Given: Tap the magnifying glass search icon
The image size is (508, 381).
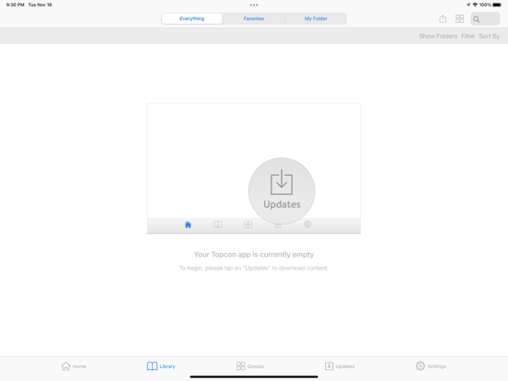Looking at the screenshot, I should (477, 19).
